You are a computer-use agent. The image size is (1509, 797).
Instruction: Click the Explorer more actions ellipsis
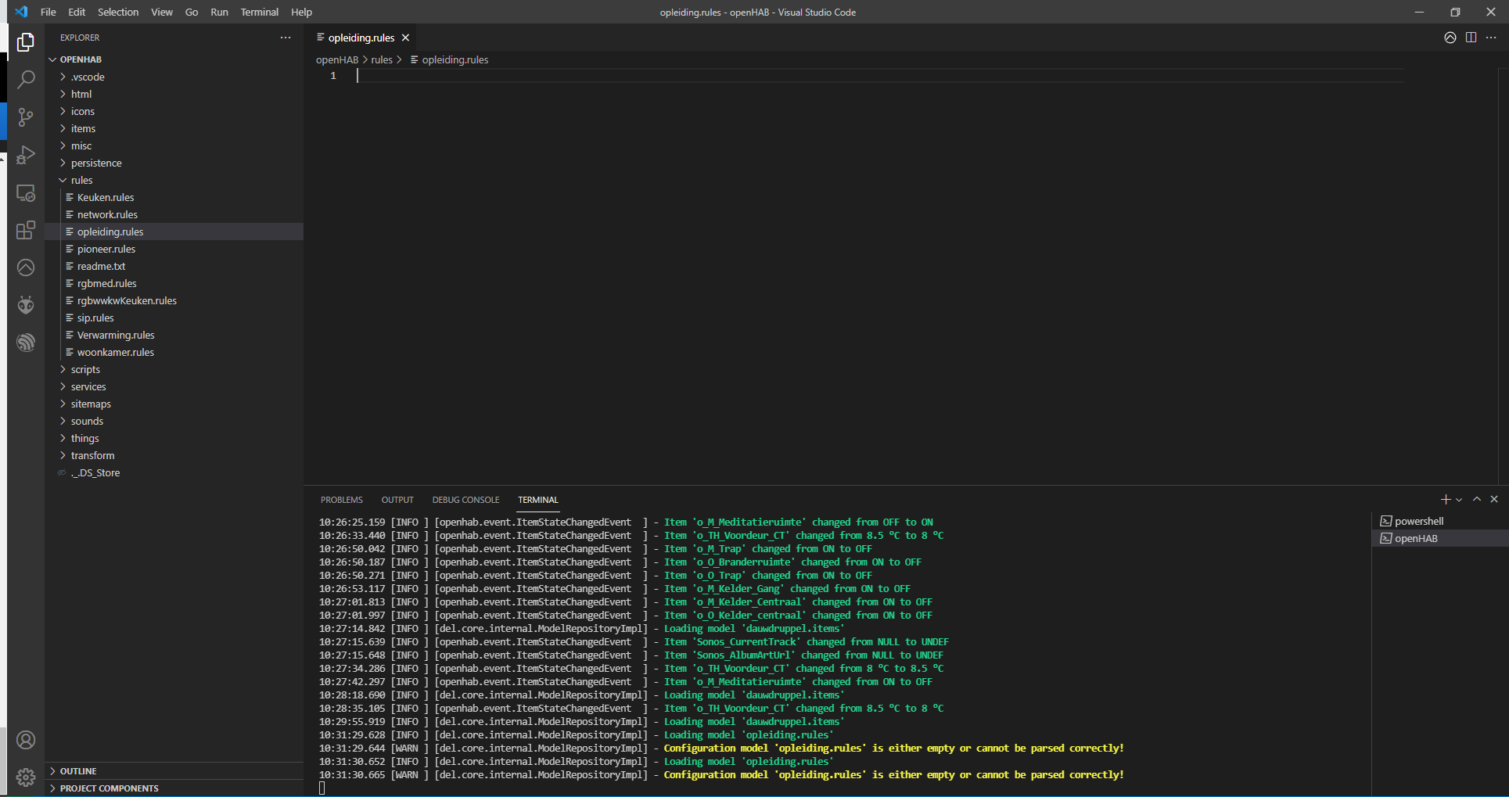[286, 38]
